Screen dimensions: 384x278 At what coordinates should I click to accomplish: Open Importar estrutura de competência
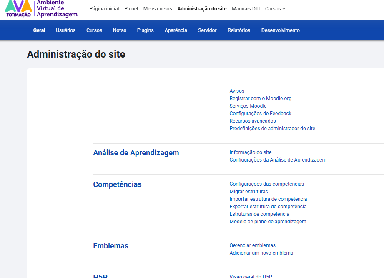(268, 199)
